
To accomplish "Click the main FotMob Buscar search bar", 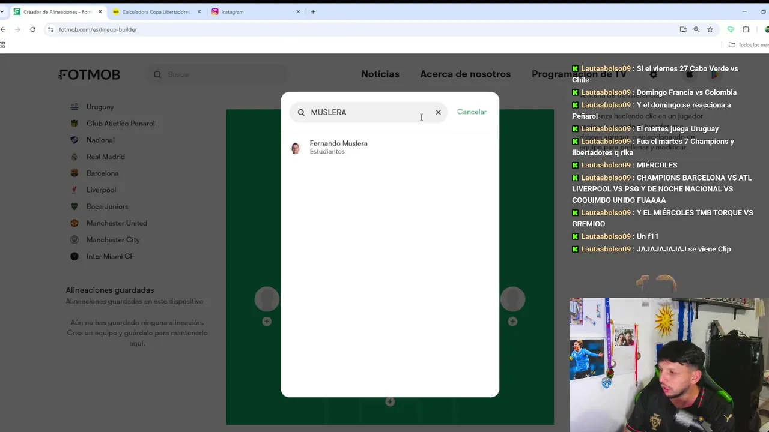I will pyautogui.click(x=217, y=74).
